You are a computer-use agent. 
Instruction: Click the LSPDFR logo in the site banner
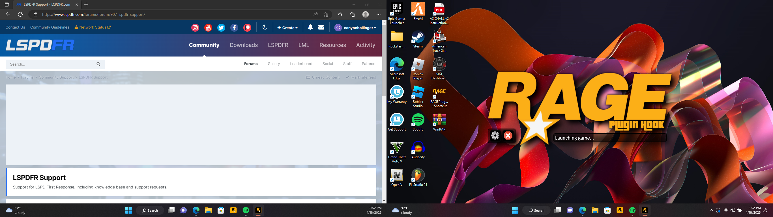pos(40,45)
